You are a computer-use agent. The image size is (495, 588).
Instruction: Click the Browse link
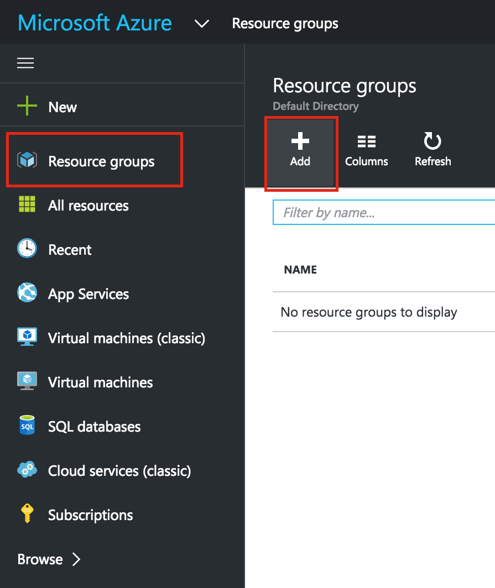click(40, 559)
